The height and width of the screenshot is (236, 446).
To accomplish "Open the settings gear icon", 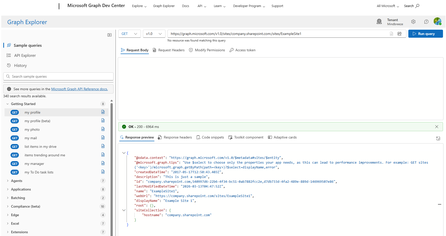I will 413,22.
